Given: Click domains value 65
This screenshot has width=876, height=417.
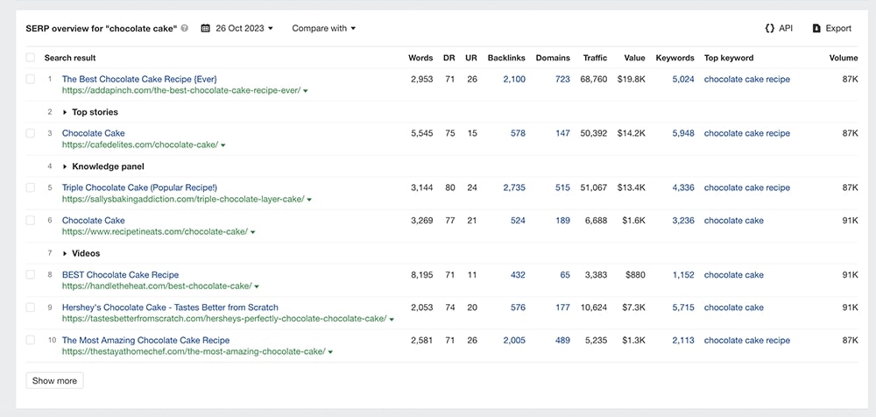Looking at the screenshot, I should 565,274.
